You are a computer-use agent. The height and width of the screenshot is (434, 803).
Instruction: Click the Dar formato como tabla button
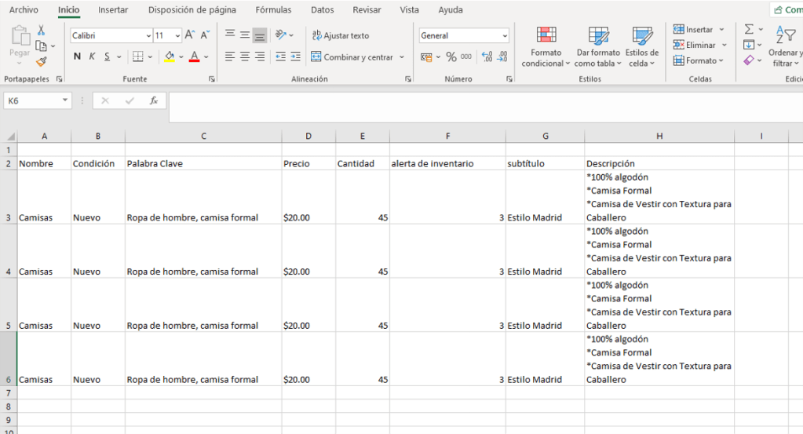[597, 47]
